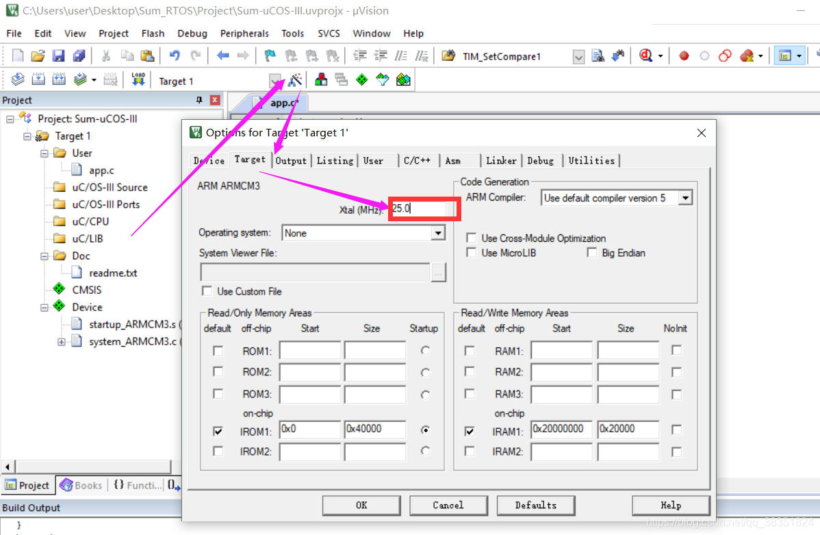Paste clipboard with the Paste toolbar icon

click(147, 55)
